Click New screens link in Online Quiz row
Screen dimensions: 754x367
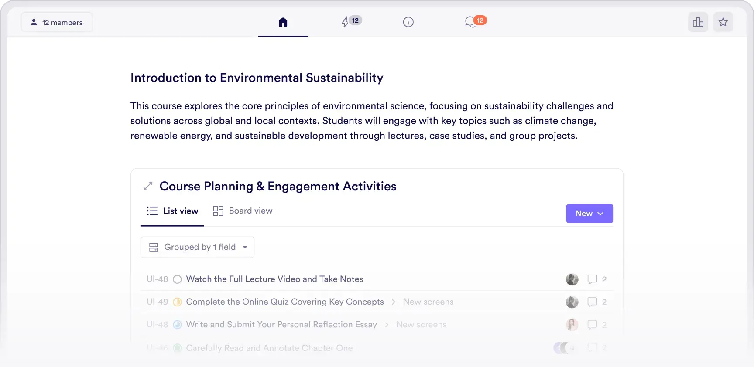(428, 302)
